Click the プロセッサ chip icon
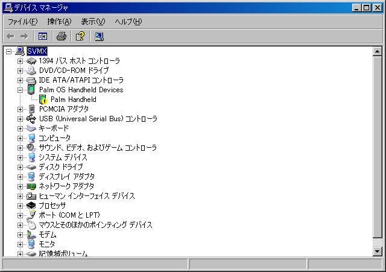Image resolution: width=386 pixels, height=272 pixels. click(31, 206)
